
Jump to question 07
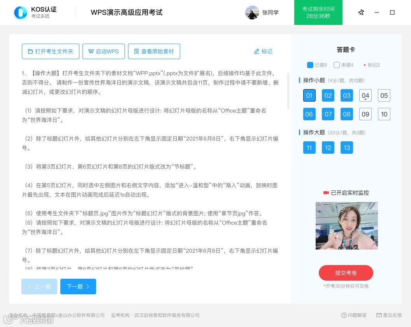point(328,114)
